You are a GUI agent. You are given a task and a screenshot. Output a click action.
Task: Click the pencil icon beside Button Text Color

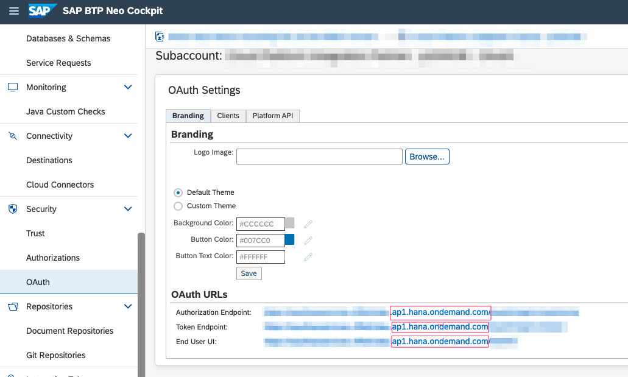(308, 257)
